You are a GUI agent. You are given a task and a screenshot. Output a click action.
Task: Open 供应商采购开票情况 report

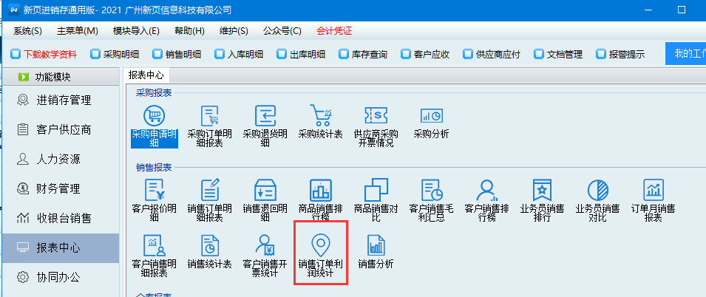(x=376, y=116)
